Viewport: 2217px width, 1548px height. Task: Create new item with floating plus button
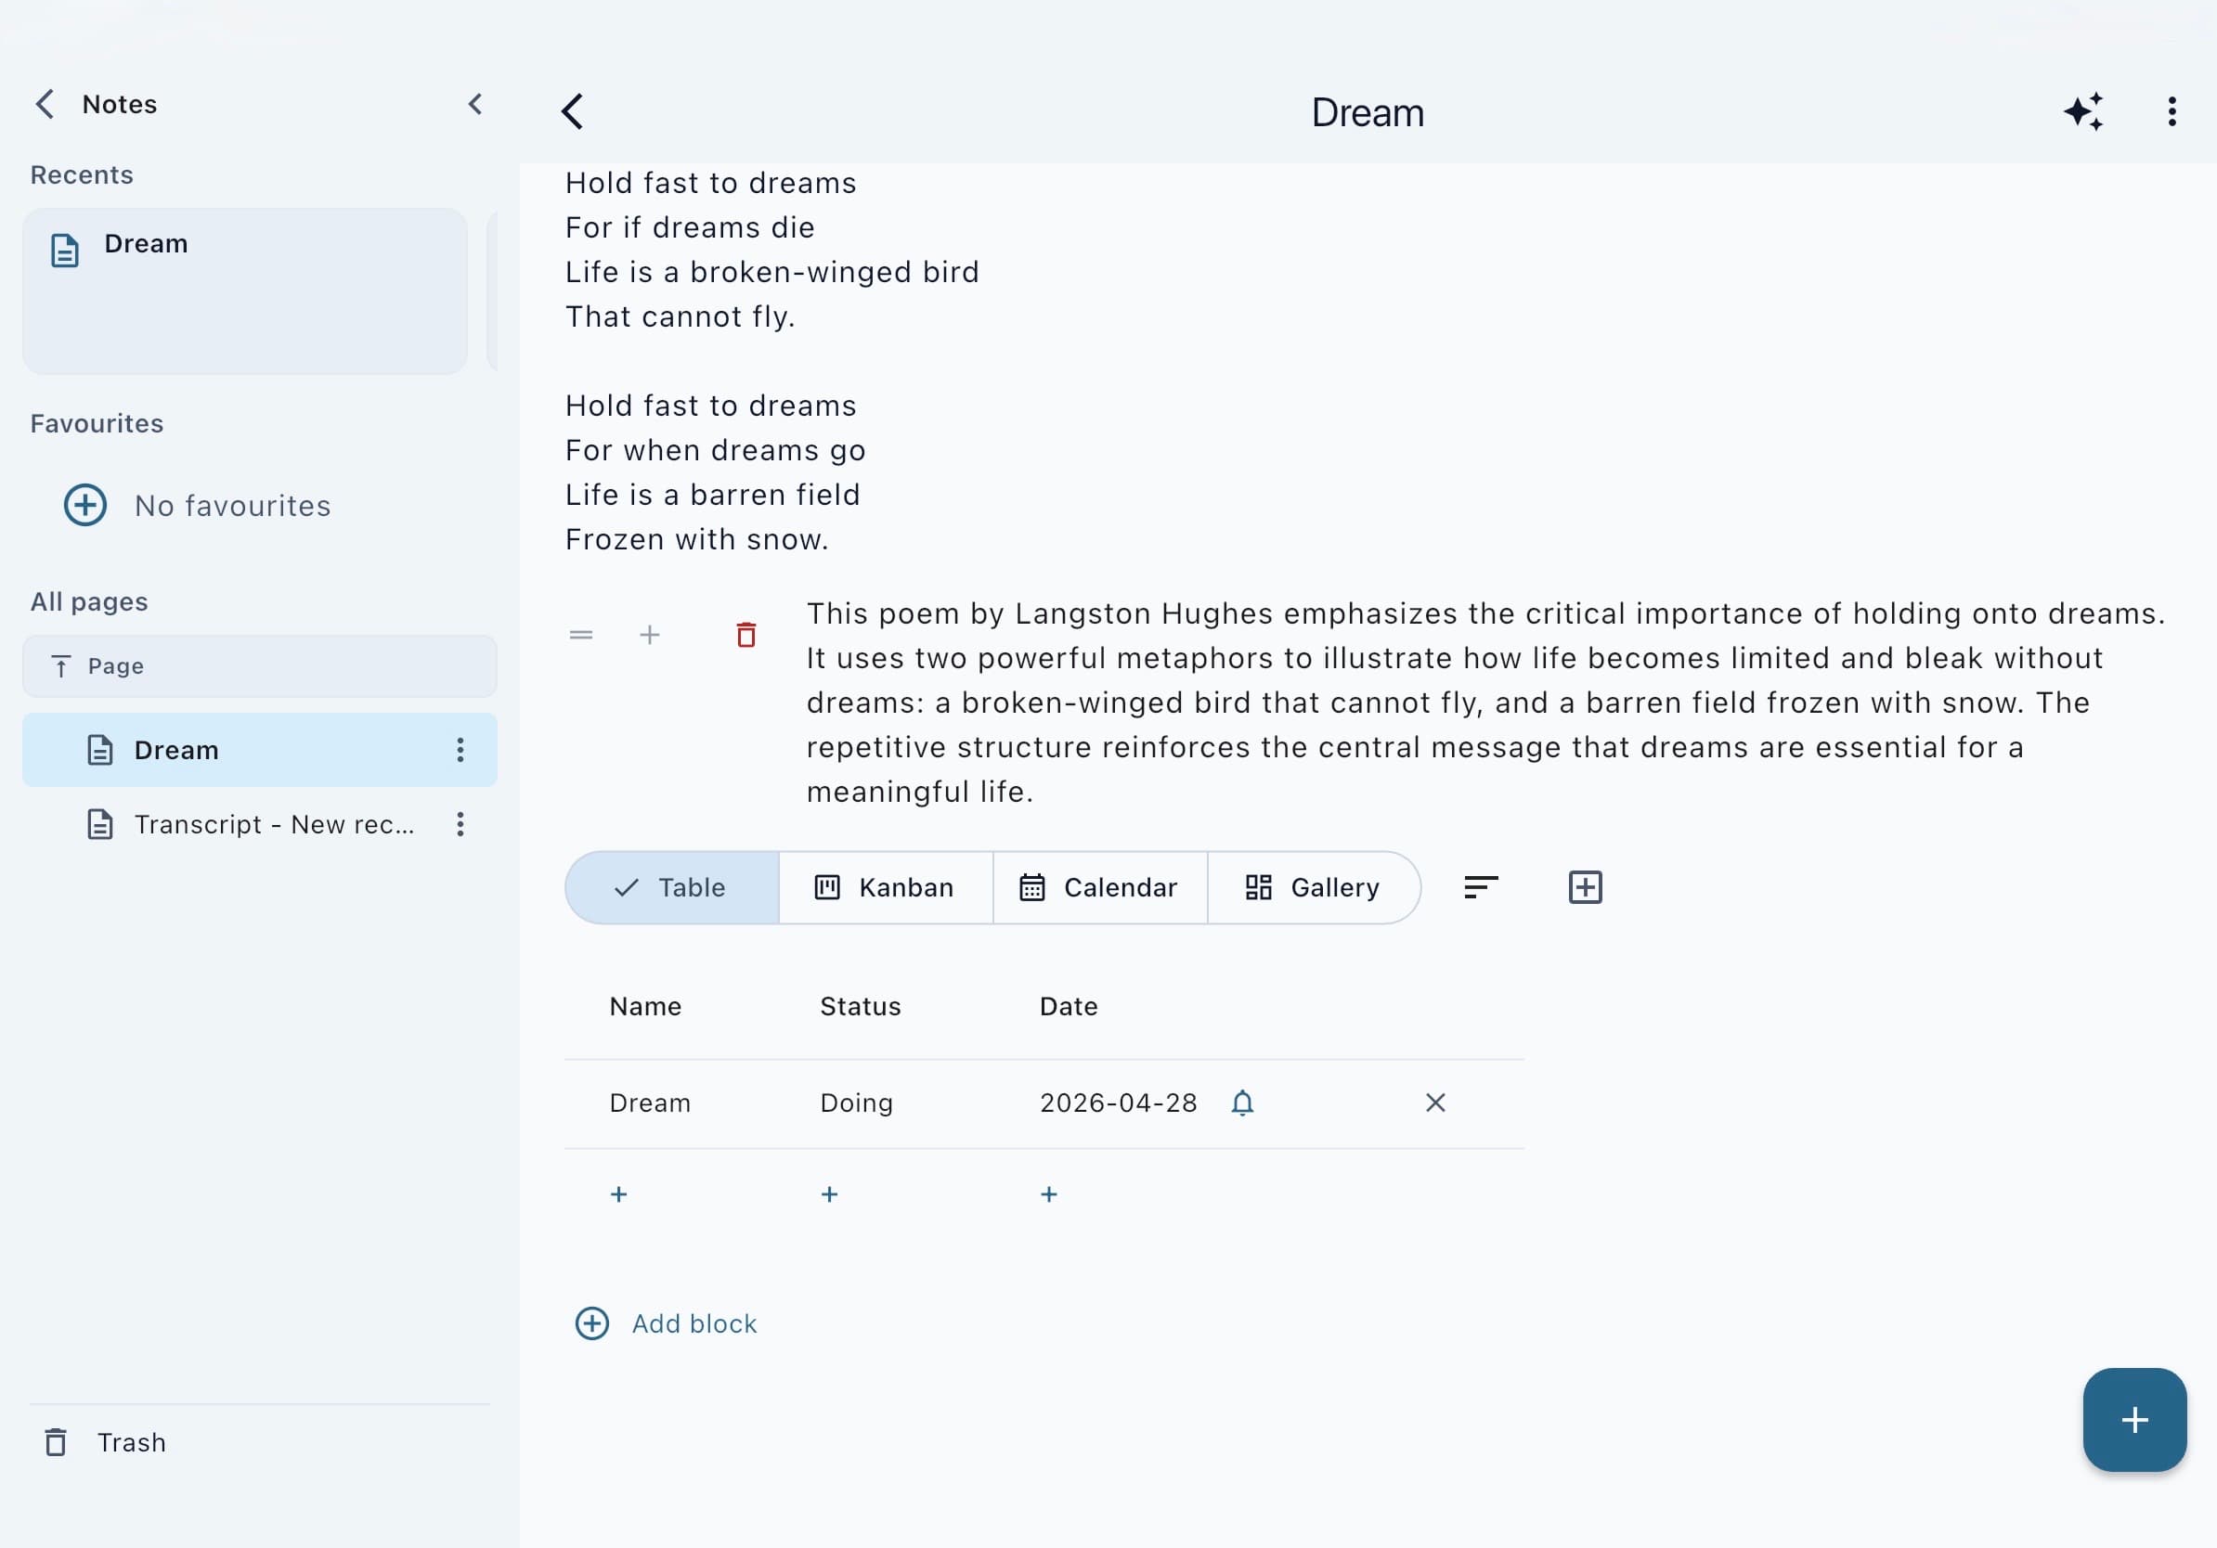pos(2134,1420)
